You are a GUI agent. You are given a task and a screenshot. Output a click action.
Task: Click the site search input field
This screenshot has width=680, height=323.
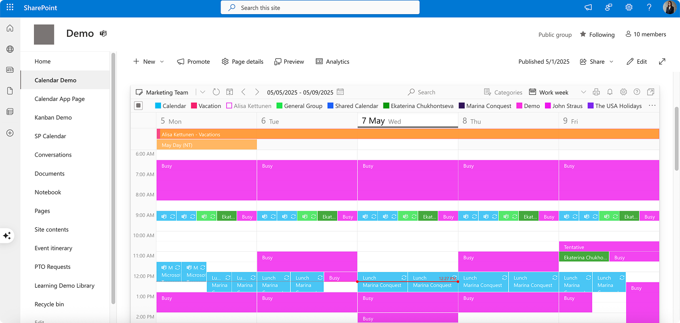point(320,8)
